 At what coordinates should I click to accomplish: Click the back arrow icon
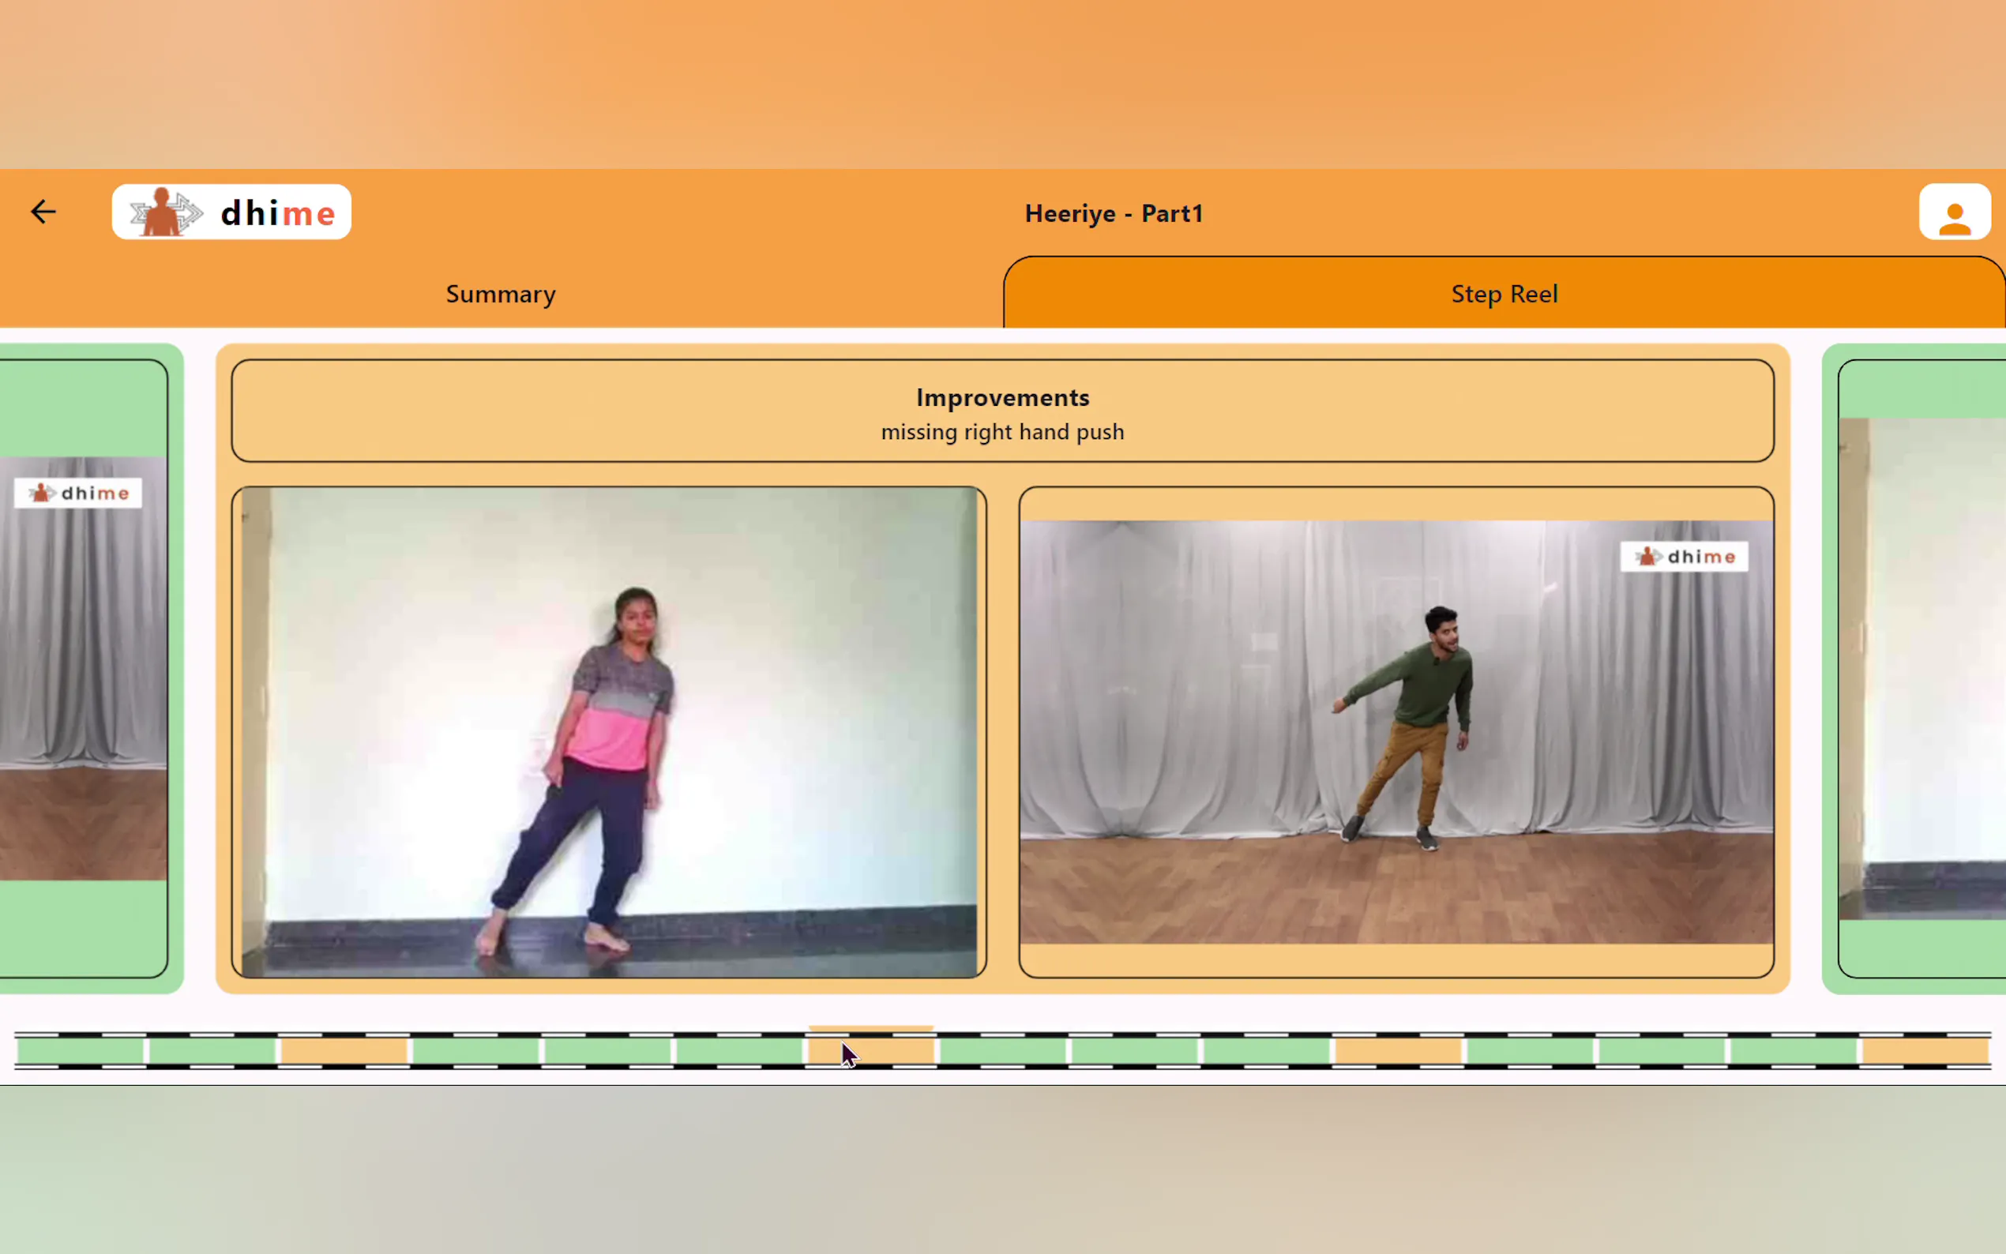[x=43, y=212]
